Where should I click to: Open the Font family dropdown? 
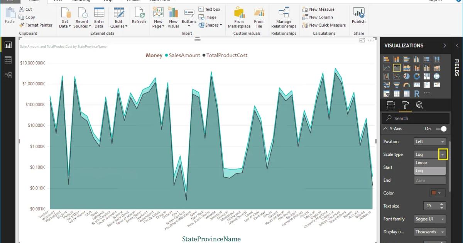(429, 219)
